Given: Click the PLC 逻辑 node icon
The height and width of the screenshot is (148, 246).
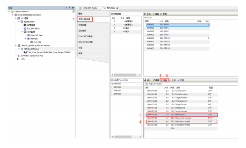Looking at the screenshot, I should coord(19,18).
